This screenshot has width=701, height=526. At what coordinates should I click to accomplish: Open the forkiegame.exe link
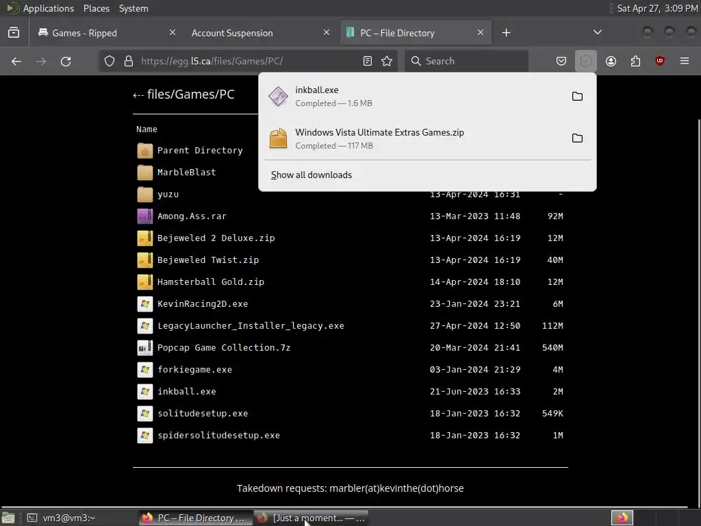194,369
